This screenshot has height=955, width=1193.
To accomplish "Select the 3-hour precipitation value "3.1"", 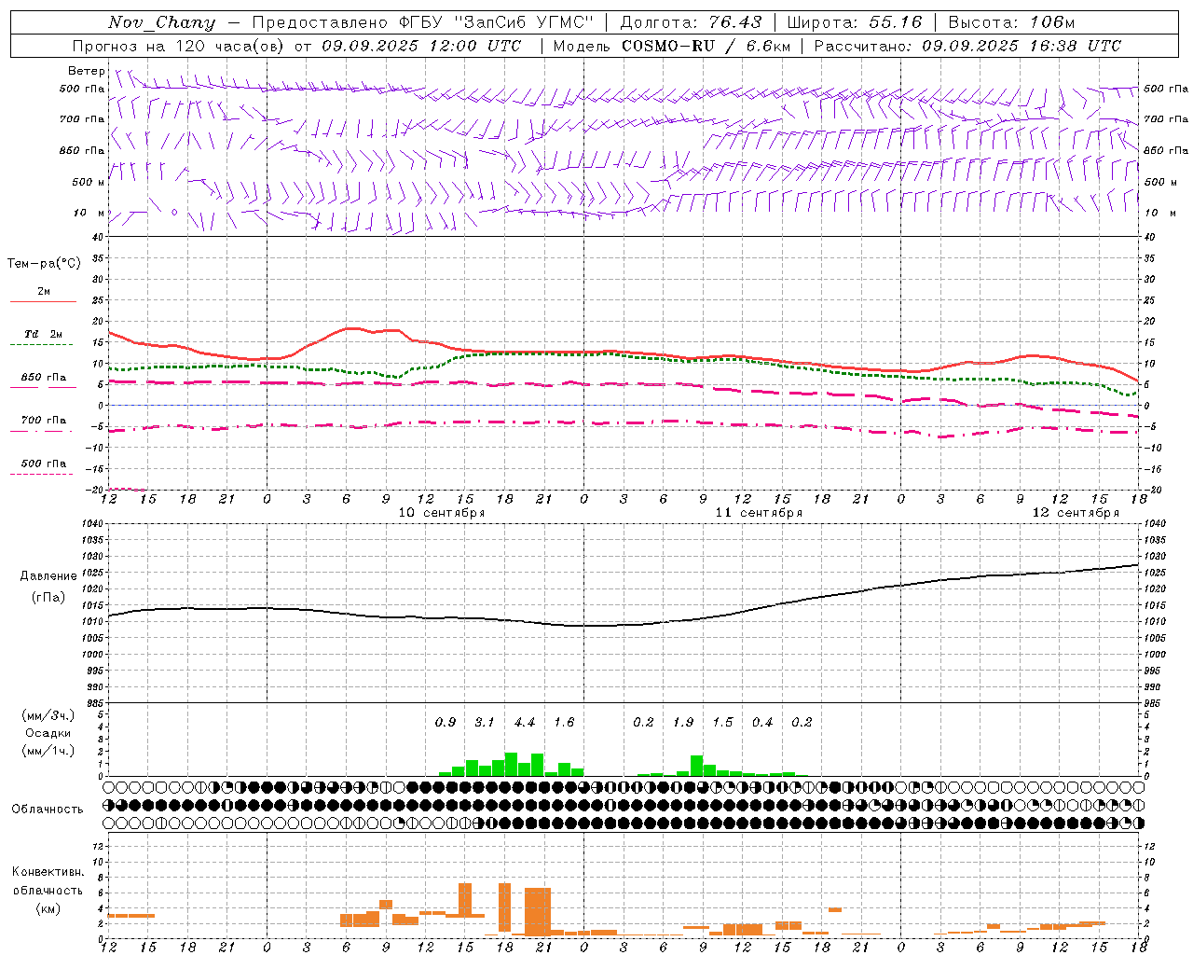I will coord(485,722).
